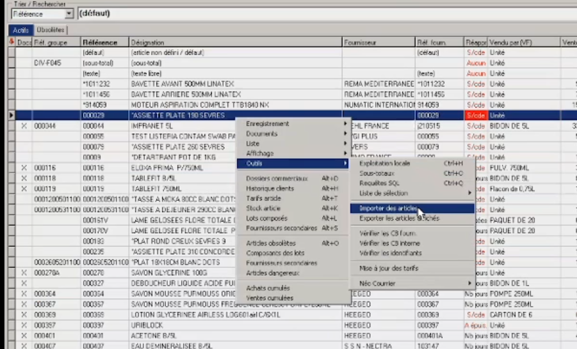Image resolution: width=577 pixels, height=349 pixels.
Task: Choose Importer des articles
Action: click(x=388, y=208)
